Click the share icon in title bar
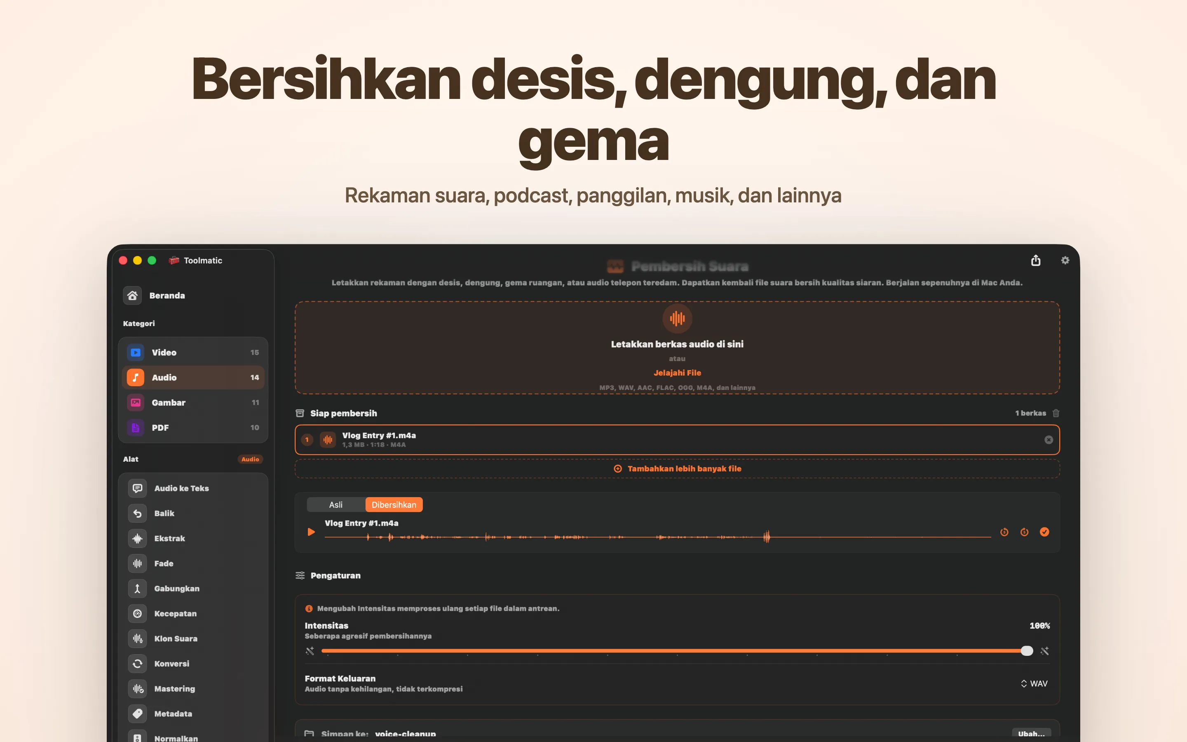Image resolution: width=1187 pixels, height=742 pixels. click(1035, 260)
